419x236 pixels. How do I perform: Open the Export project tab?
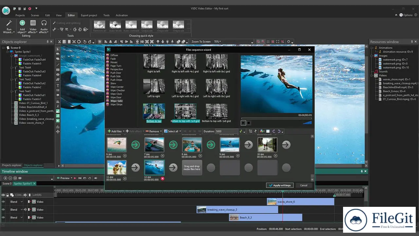pyautogui.click(x=89, y=15)
